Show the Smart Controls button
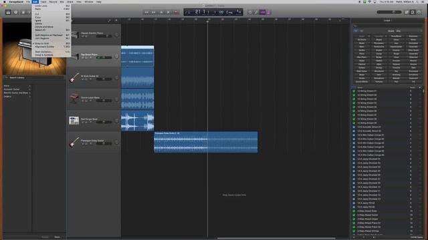 [x=23, y=12]
